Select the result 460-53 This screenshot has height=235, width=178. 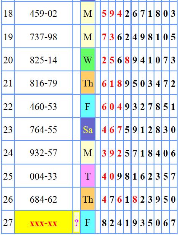43,107
